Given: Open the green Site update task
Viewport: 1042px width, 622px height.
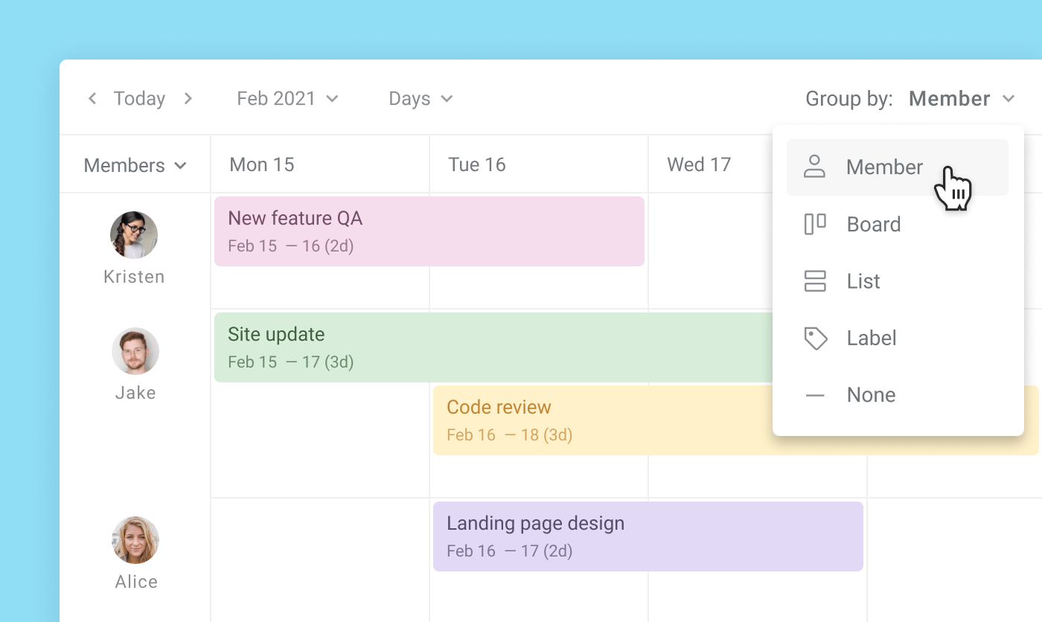Looking at the screenshot, I should [491, 347].
